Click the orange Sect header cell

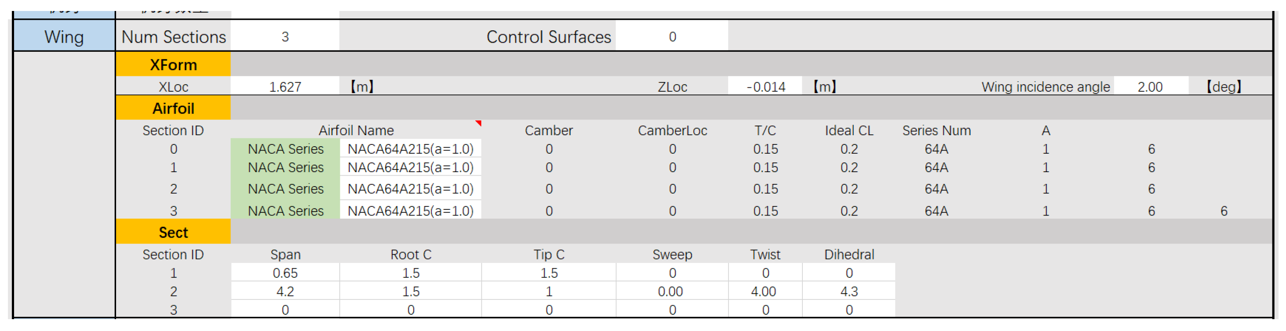pyautogui.click(x=173, y=233)
